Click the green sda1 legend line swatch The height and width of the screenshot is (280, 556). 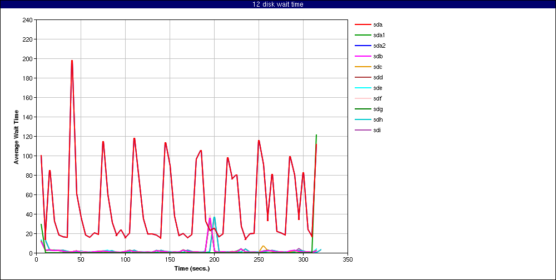[363, 35]
